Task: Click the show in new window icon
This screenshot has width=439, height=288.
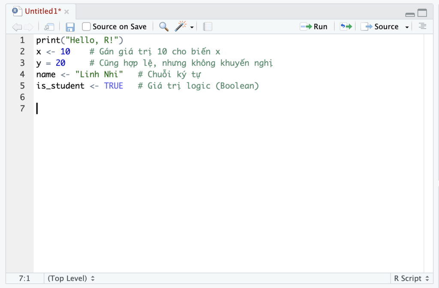Action: [x=49, y=27]
